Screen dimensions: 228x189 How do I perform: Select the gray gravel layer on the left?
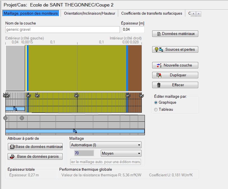click(15, 68)
